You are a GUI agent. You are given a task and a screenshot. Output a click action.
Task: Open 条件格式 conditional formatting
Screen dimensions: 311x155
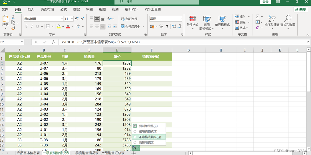[x=192, y=22]
